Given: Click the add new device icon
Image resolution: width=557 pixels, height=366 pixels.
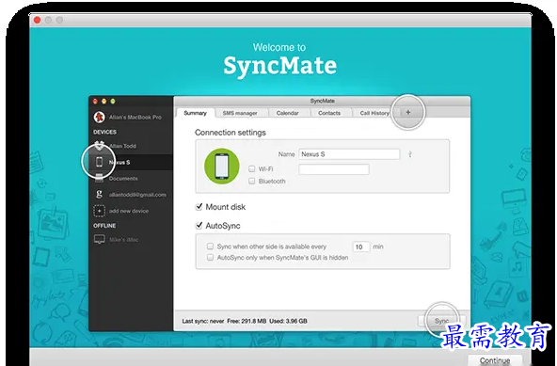Looking at the screenshot, I should click(99, 211).
